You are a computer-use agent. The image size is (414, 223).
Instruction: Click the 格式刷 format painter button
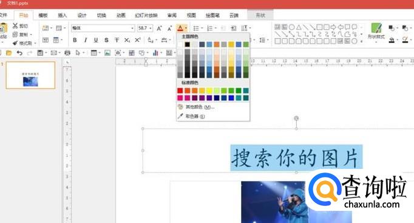tap(22, 43)
